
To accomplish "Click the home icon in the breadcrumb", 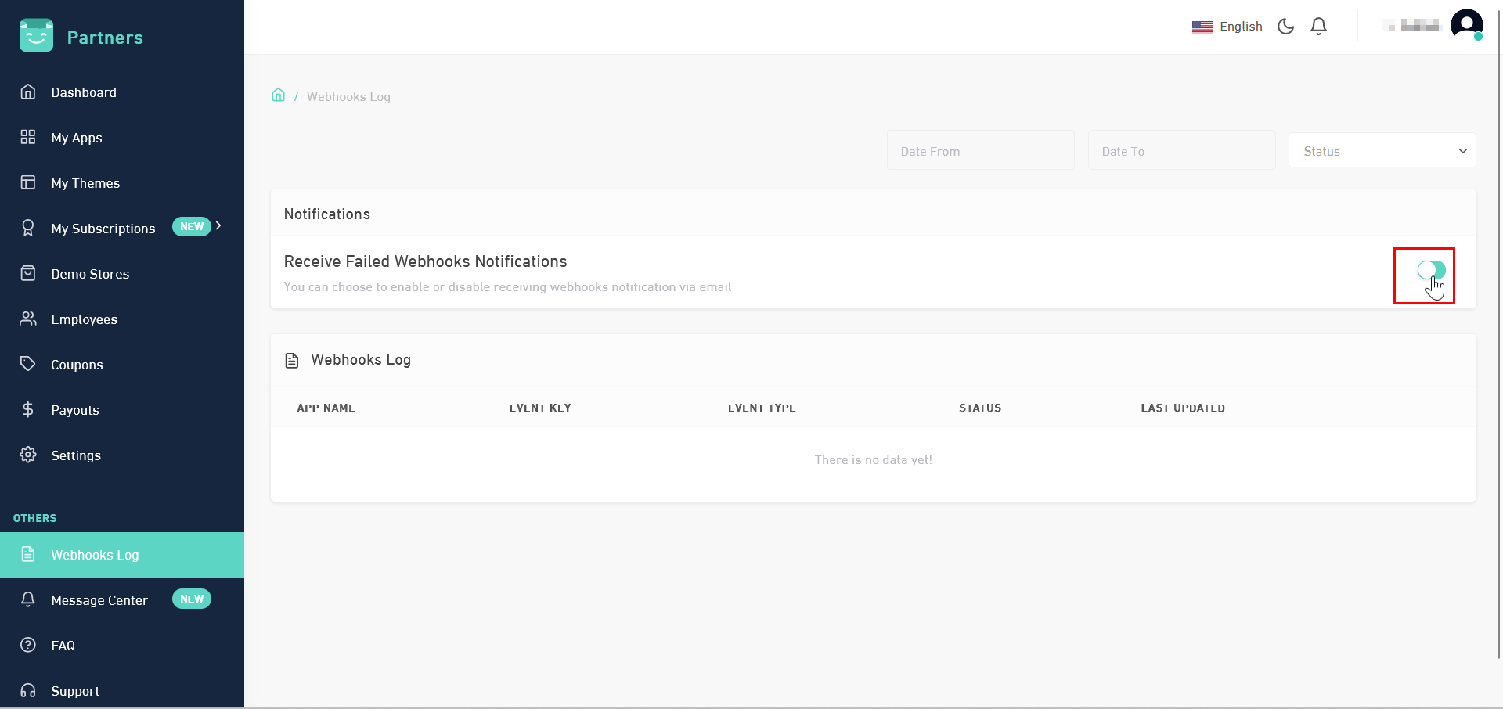I will (x=279, y=94).
